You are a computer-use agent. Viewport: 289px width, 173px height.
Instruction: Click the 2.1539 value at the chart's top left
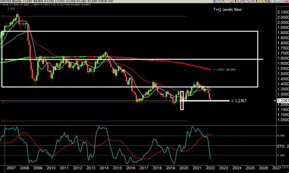point(11,8)
